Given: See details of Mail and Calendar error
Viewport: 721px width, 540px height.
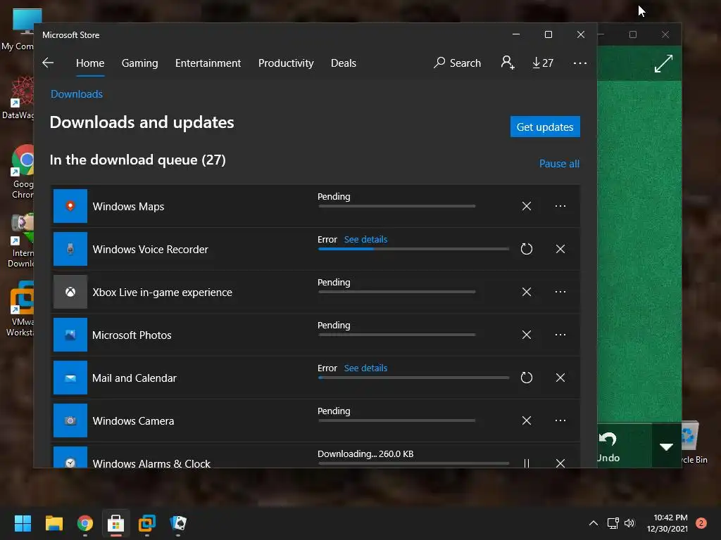Looking at the screenshot, I should pos(365,368).
